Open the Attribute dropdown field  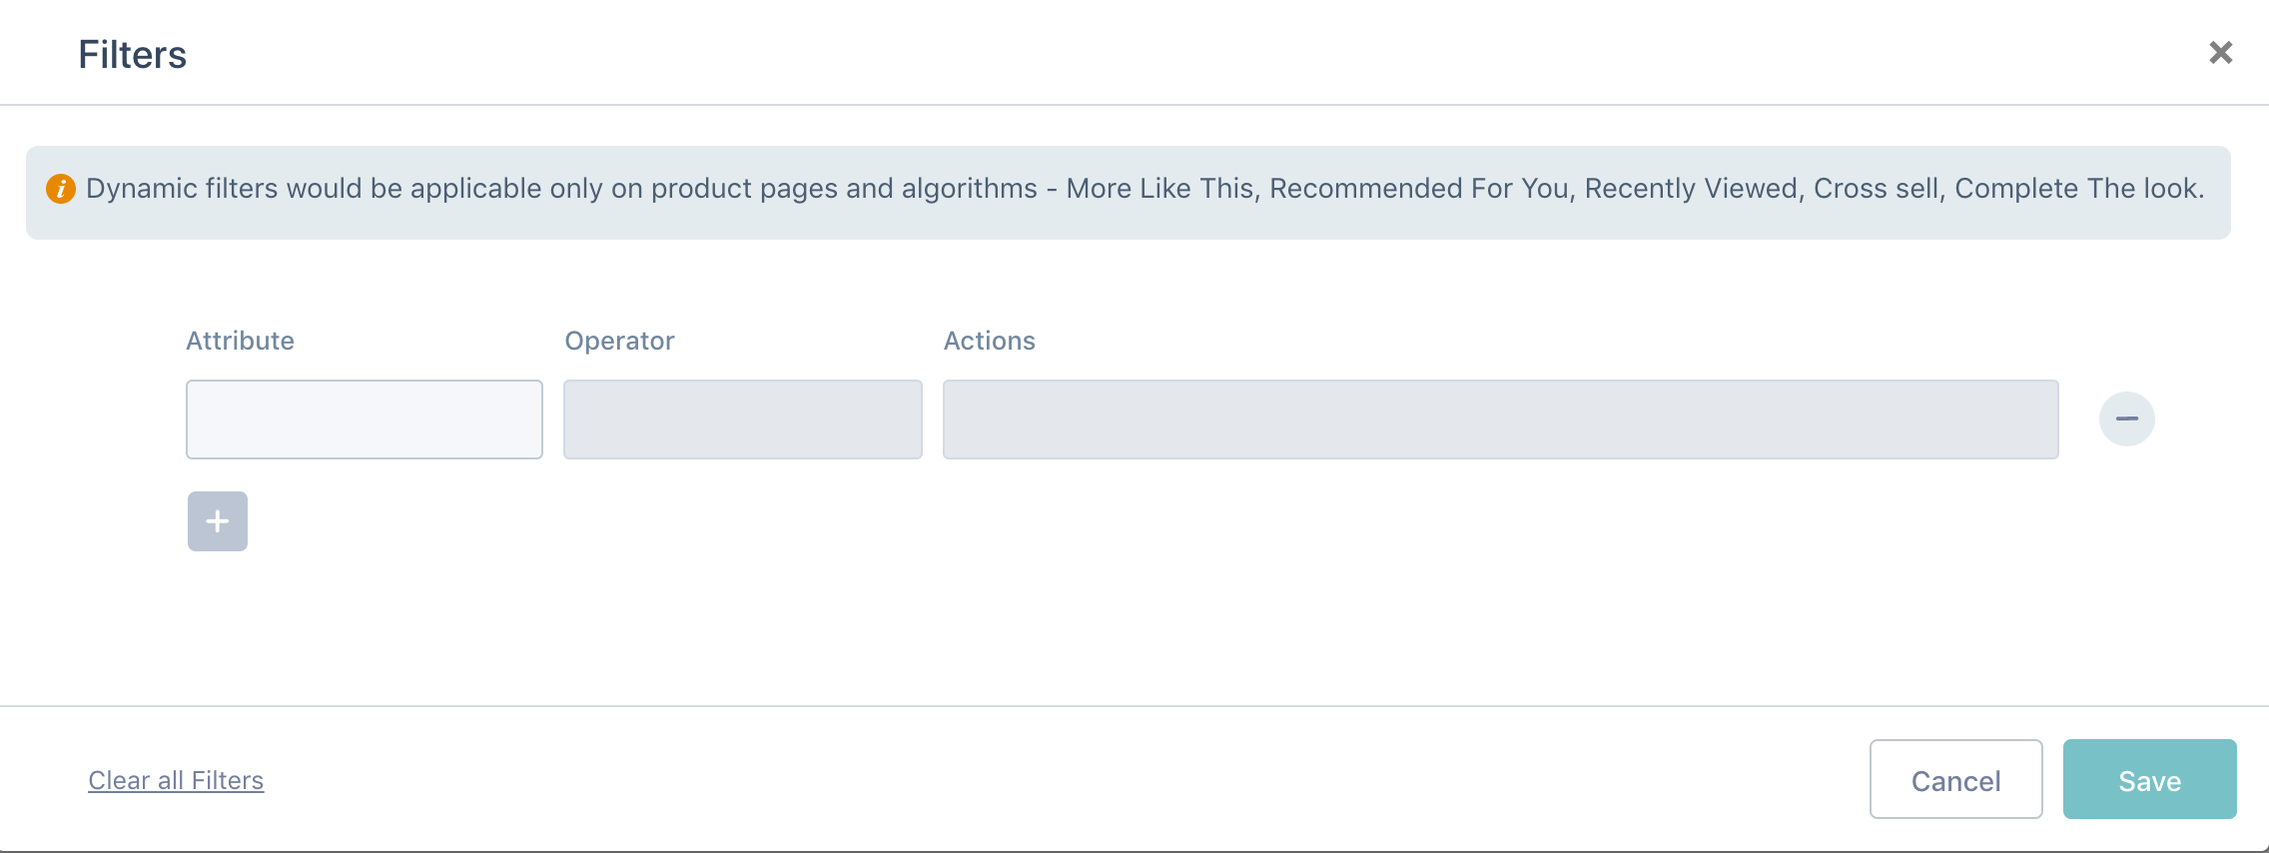[x=365, y=420]
